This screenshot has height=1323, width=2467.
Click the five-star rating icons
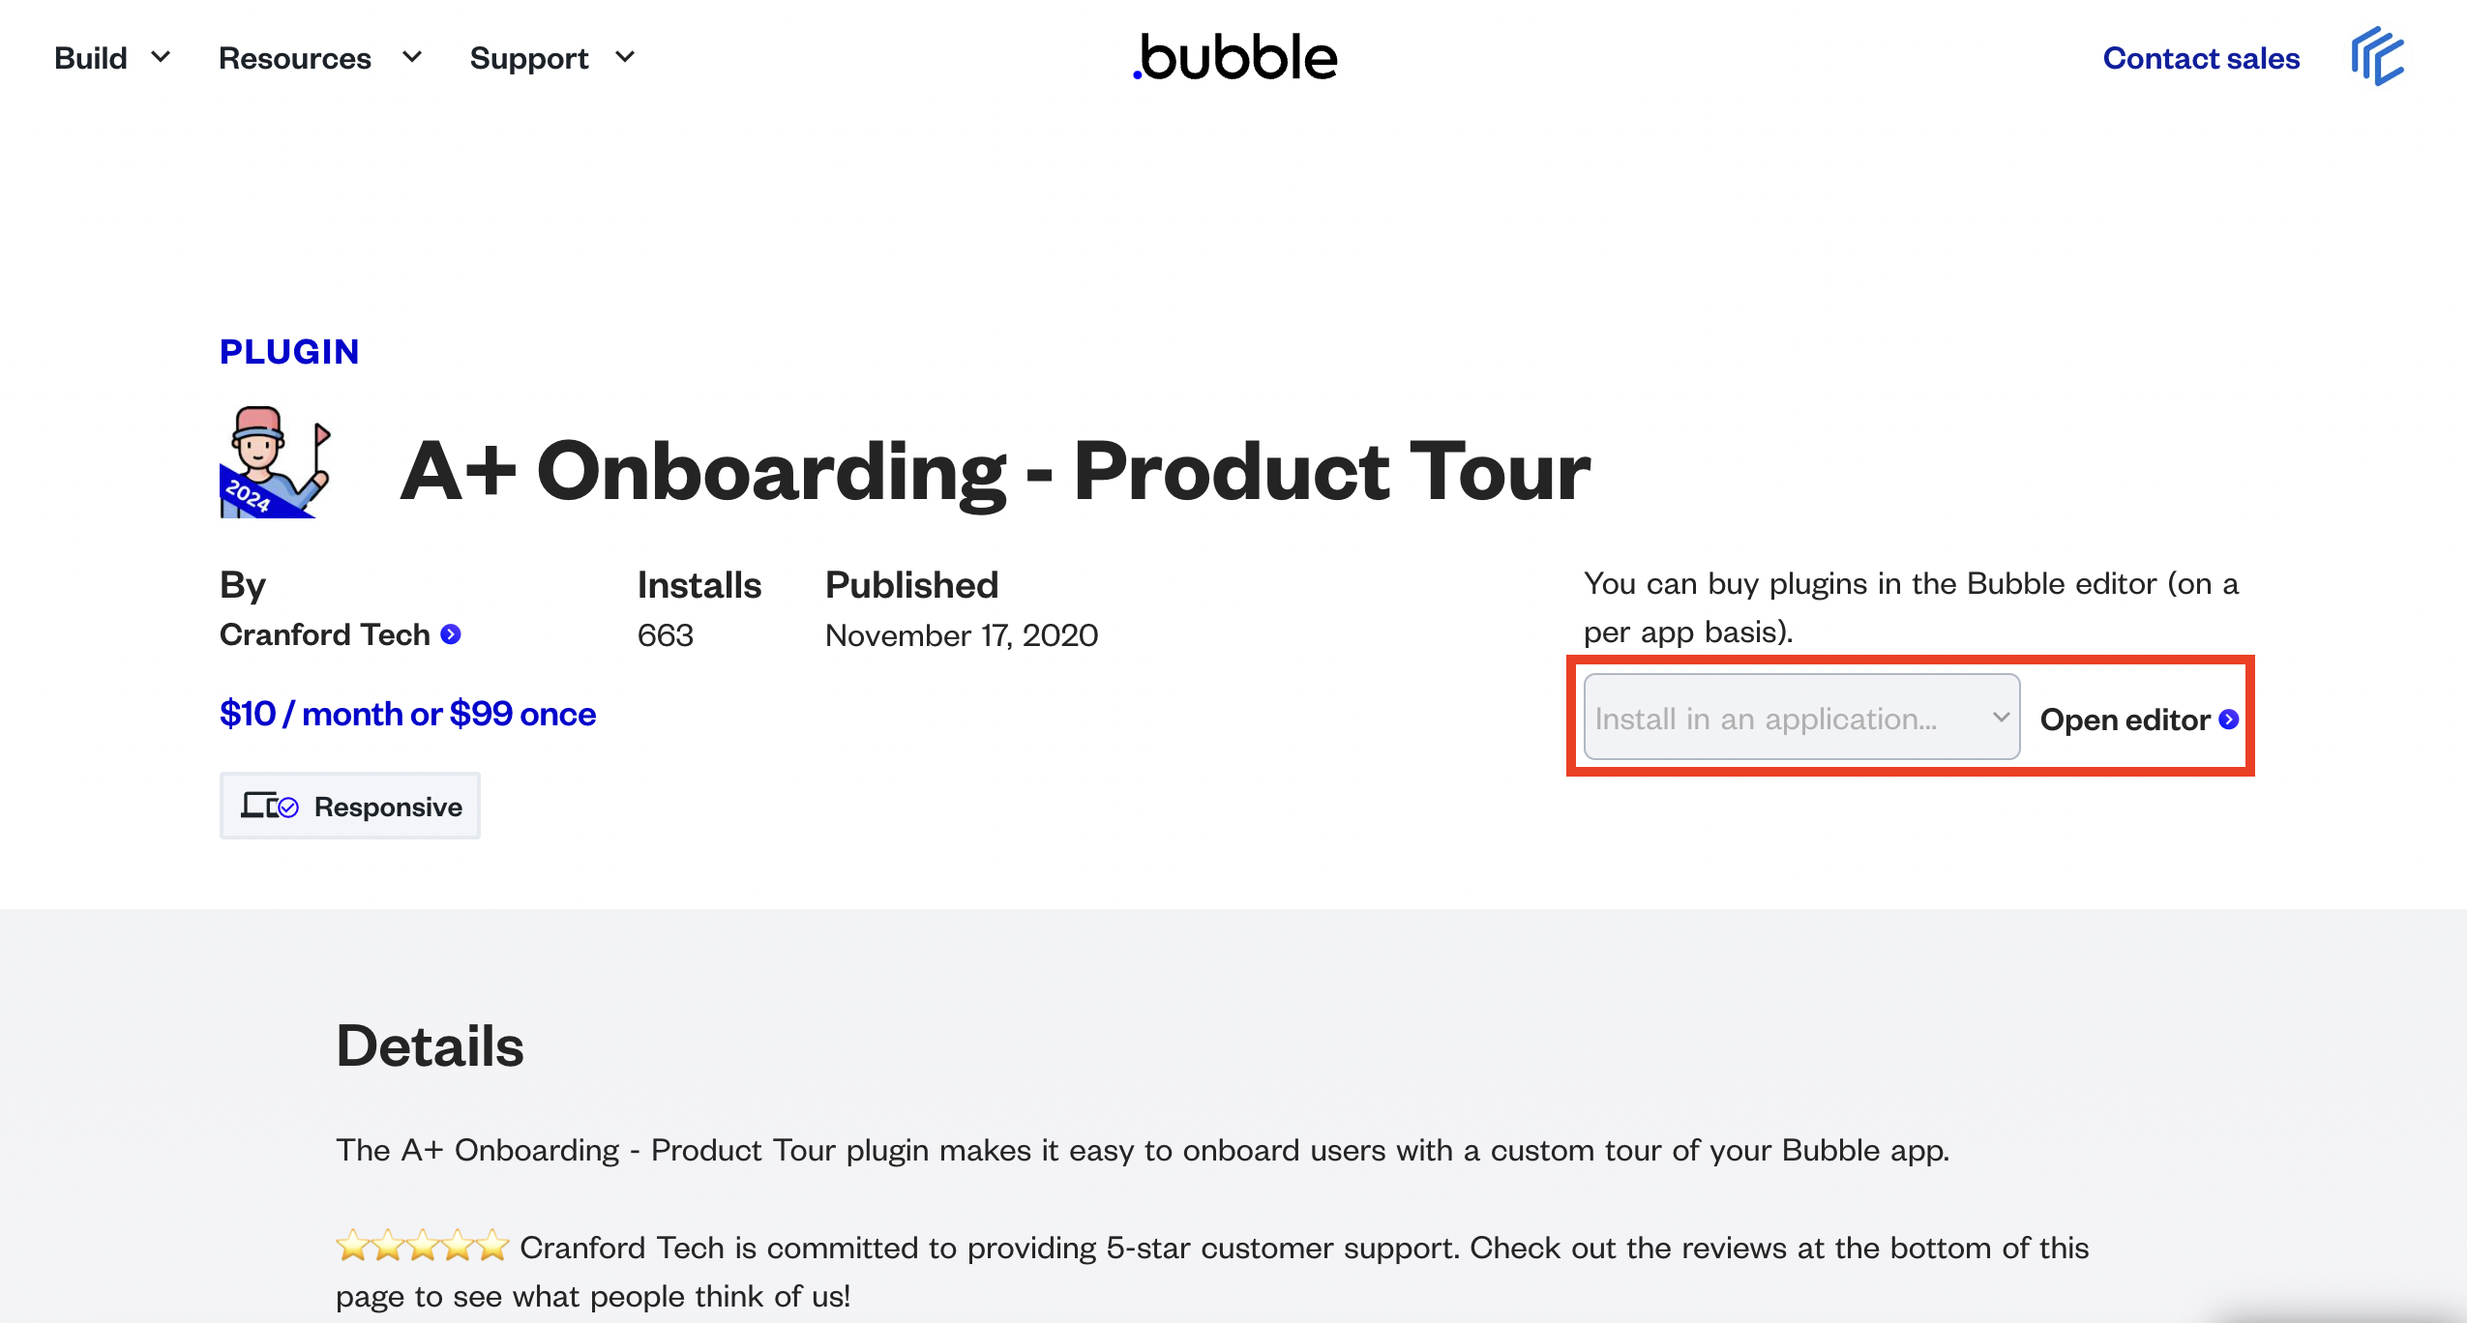pos(422,1246)
